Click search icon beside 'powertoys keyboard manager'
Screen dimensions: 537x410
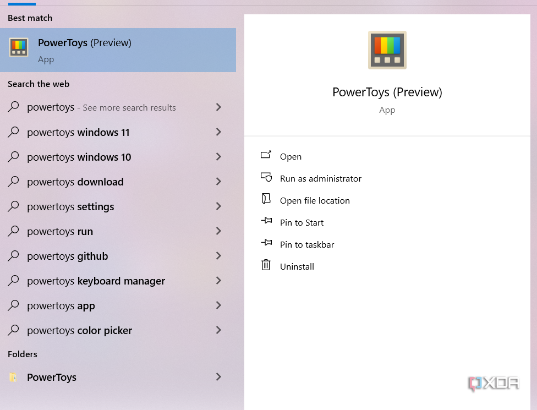click(13, 280)
